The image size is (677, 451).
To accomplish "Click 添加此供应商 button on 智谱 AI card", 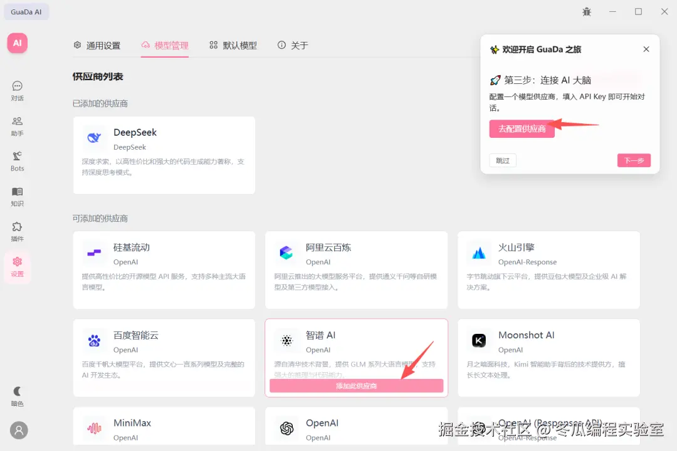I will click(357, 386).
